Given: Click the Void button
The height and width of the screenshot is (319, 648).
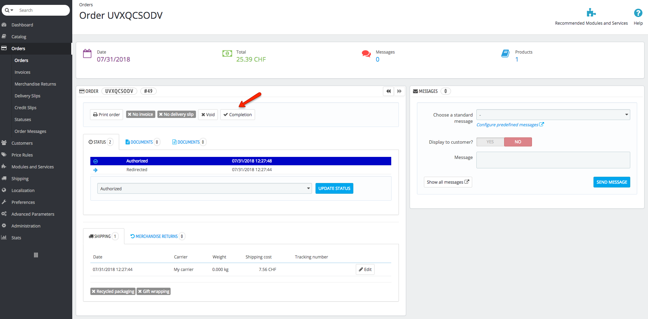Looking at the screenshot, I should coord(208,114).
